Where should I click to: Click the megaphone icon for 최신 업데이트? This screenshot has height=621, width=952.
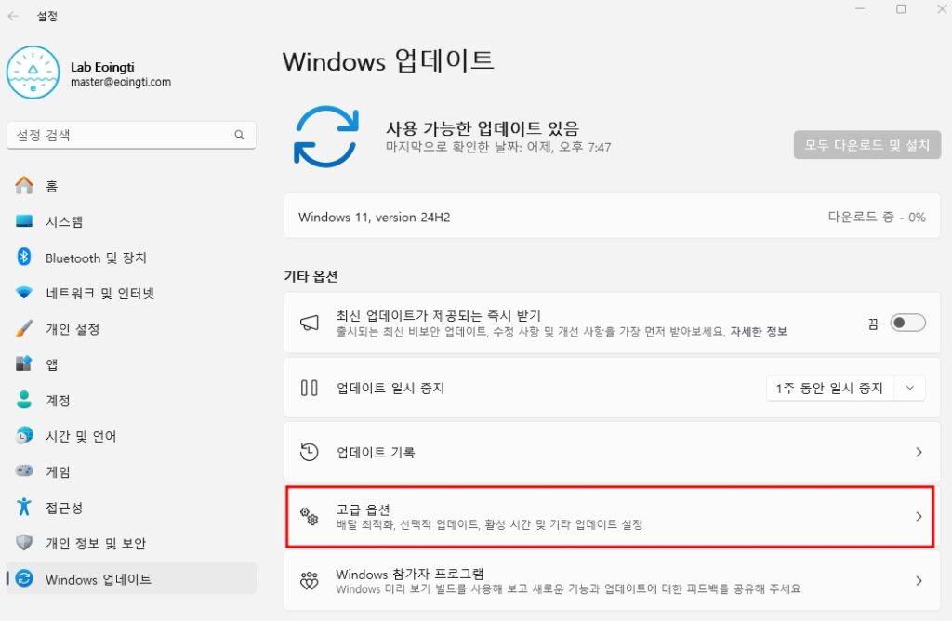tap(309, 323)
